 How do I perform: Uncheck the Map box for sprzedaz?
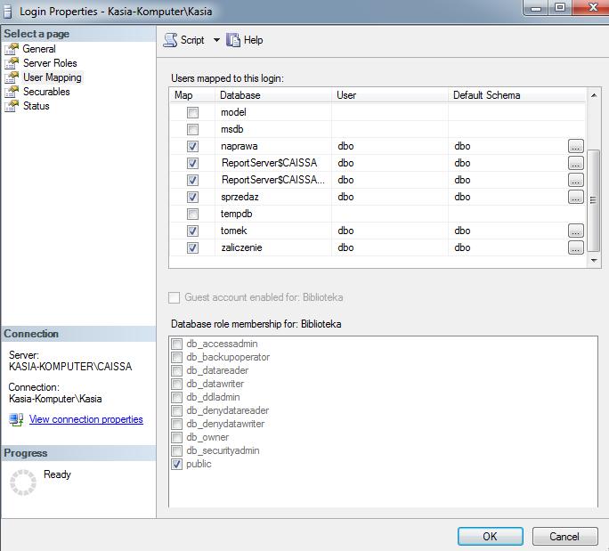click(192, 198)
